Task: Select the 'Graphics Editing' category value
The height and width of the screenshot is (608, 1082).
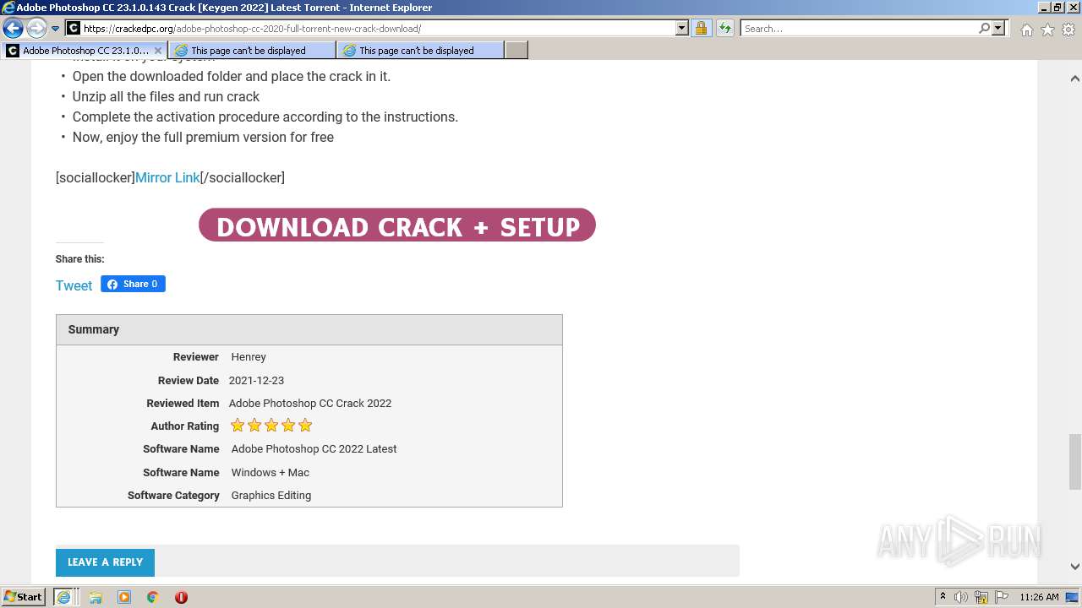Action: click(271, 496)
